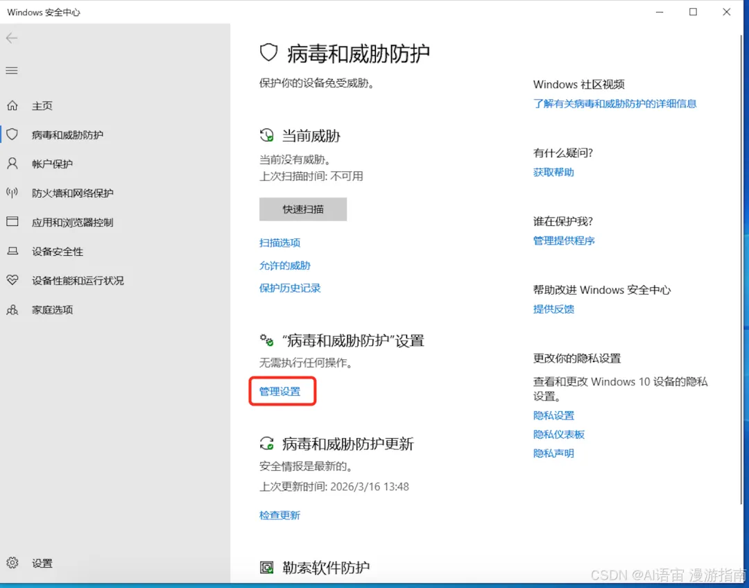
Task: Click the gears icon beside "病毒和威胁防护"设置
Action: pyautogui.click(x=266, y=340)
